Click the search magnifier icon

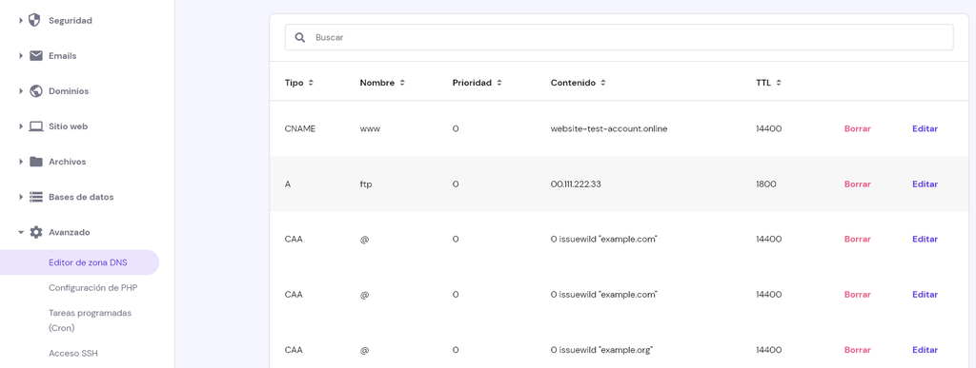[x=300, y=37]
